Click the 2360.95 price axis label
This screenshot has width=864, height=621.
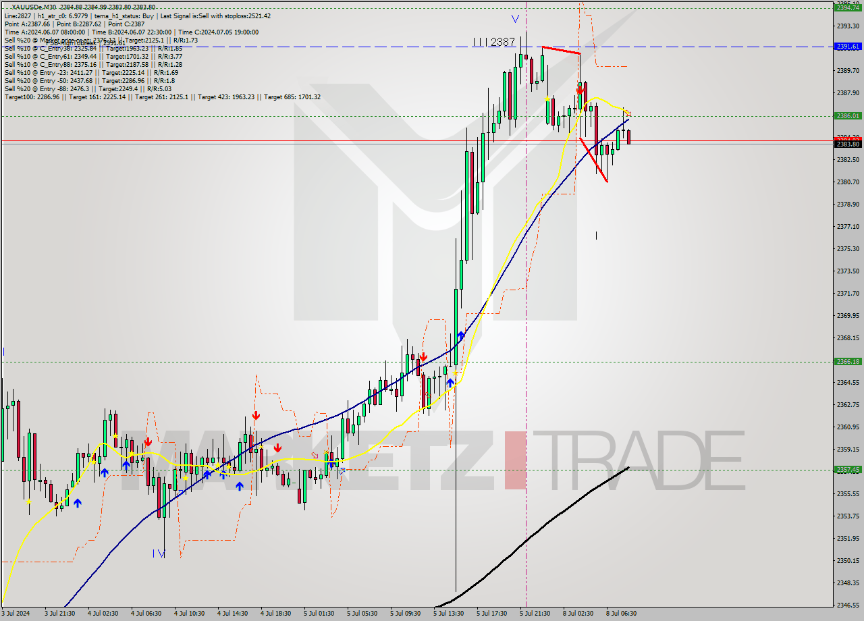[x=848, y=427]
